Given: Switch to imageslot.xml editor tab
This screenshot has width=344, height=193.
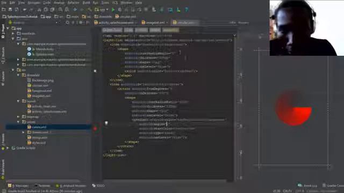Looking at the screenshot, I should pos(155,23).
